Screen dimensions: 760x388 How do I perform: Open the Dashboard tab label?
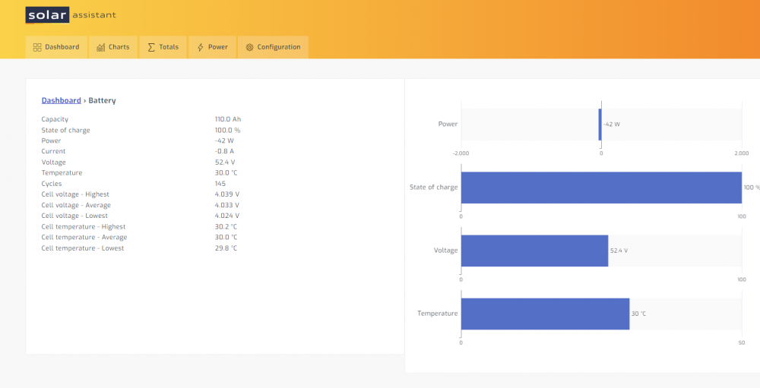pyautogui.click(x=62, y=47)
